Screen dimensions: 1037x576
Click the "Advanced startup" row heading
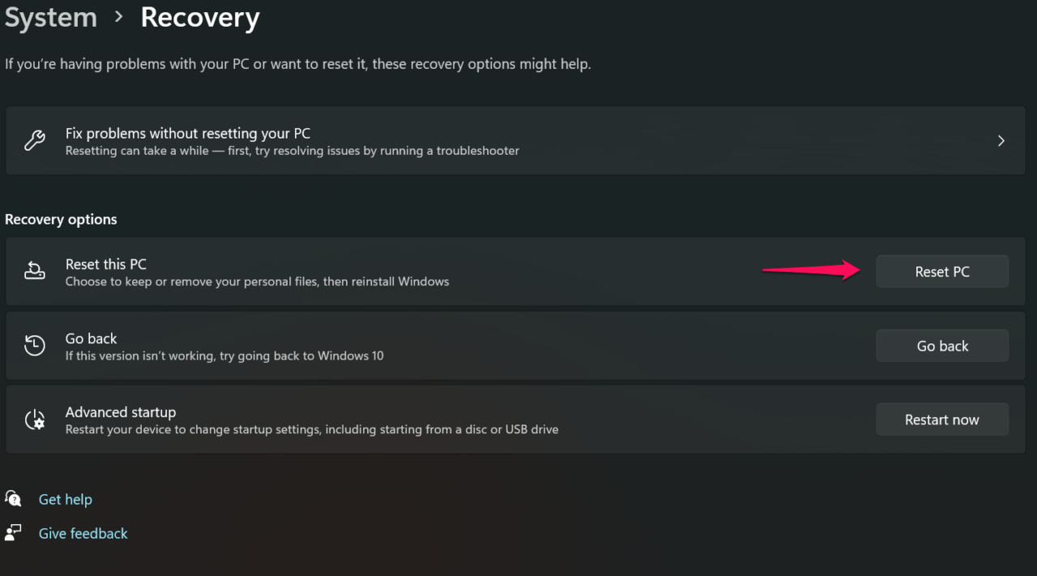(121, 412)
